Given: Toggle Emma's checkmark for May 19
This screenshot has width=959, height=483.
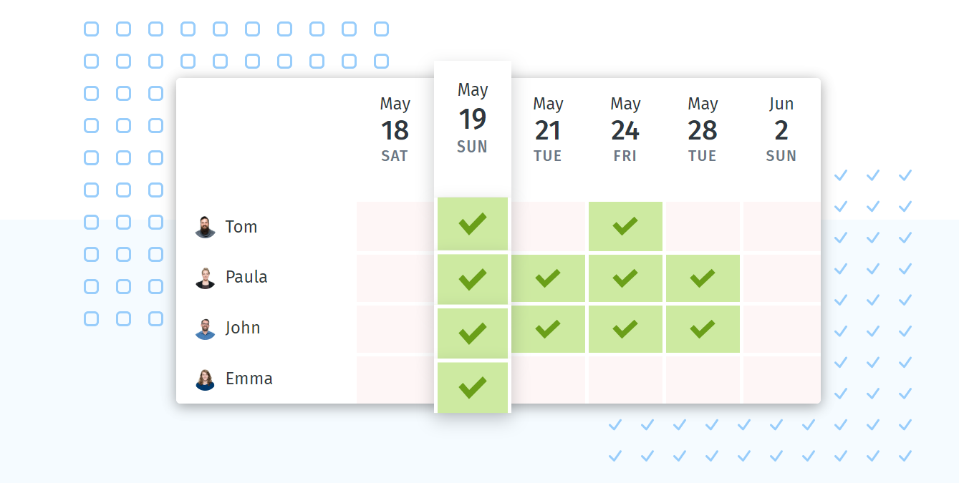Looking at the screenshot, I should pos(473,387).
